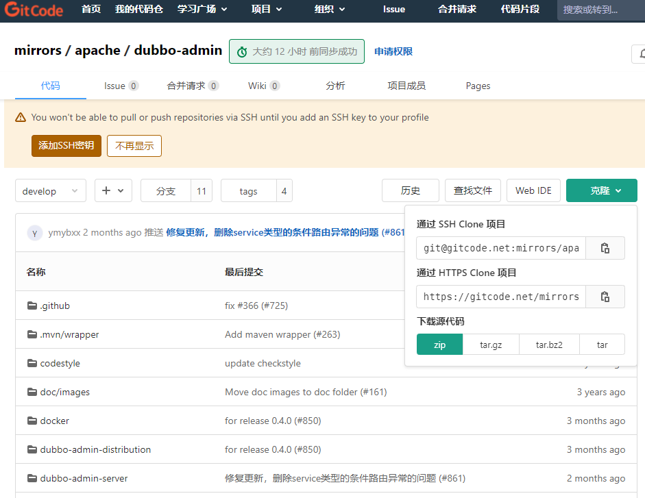Open the .github folder name
The width and height of the screenshot is (645, 498).
[x=55, y=306]
